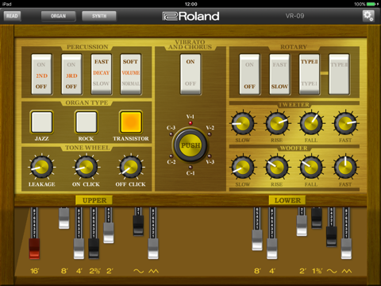Click the Tweeter FALL knob
This screenshot has width=381, height=286.
(311, 123)
